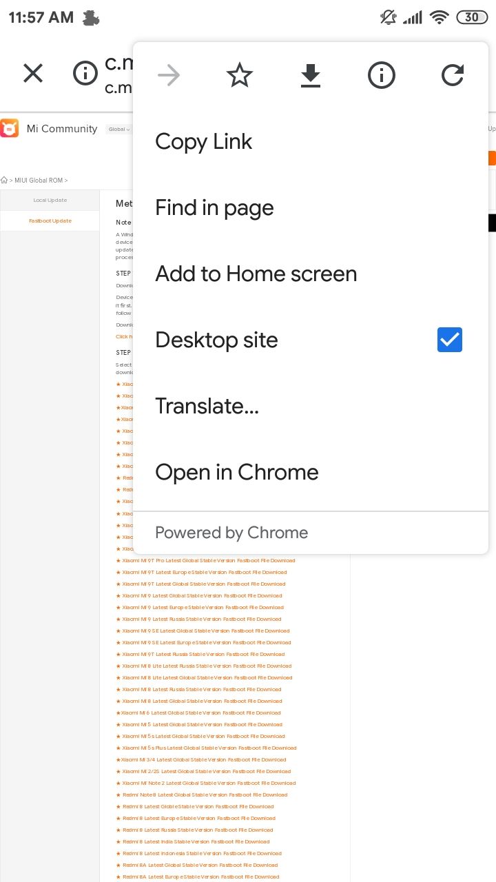This screenshot has width=496, height=882.
Task: Tap the muted bell status icon
Action: tap(389, 18)
